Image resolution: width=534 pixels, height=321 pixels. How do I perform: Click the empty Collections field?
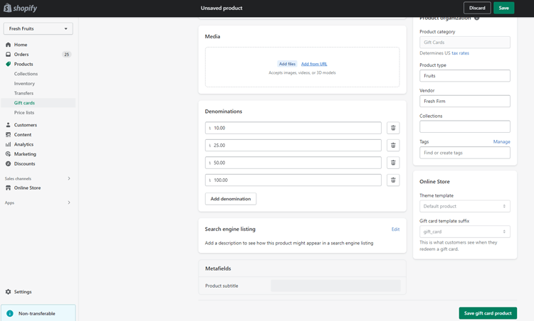click(x=465, y=126)
